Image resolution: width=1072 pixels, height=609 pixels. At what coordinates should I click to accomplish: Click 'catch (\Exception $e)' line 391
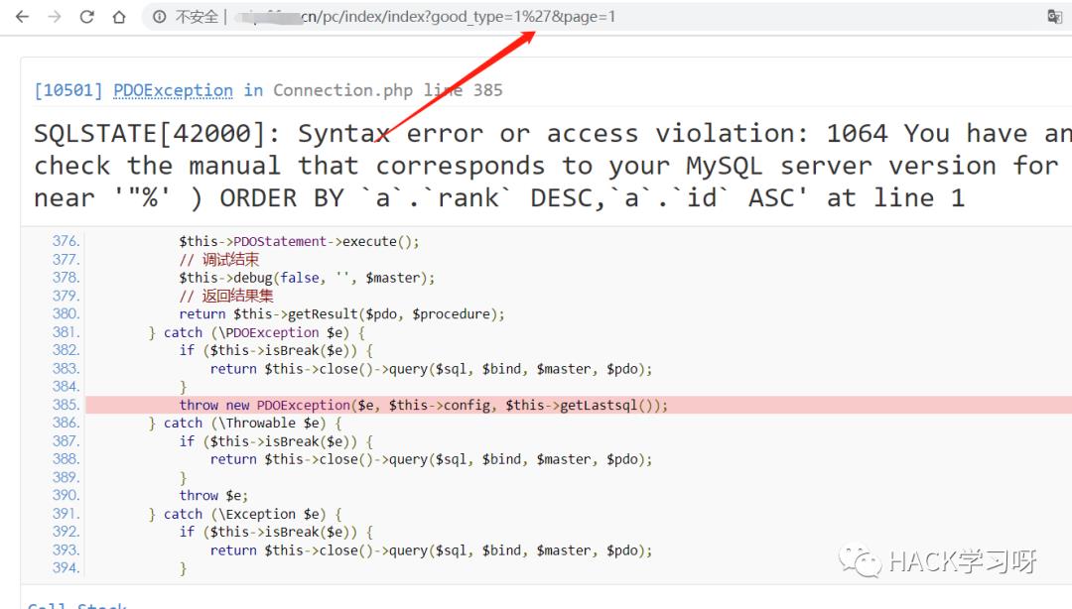click(245, 514)
